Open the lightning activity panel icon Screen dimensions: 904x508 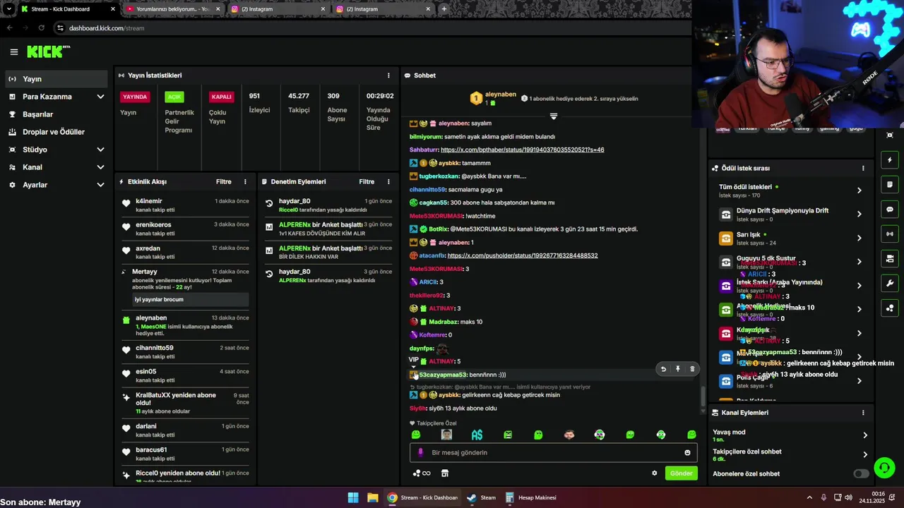coord(889,160)
